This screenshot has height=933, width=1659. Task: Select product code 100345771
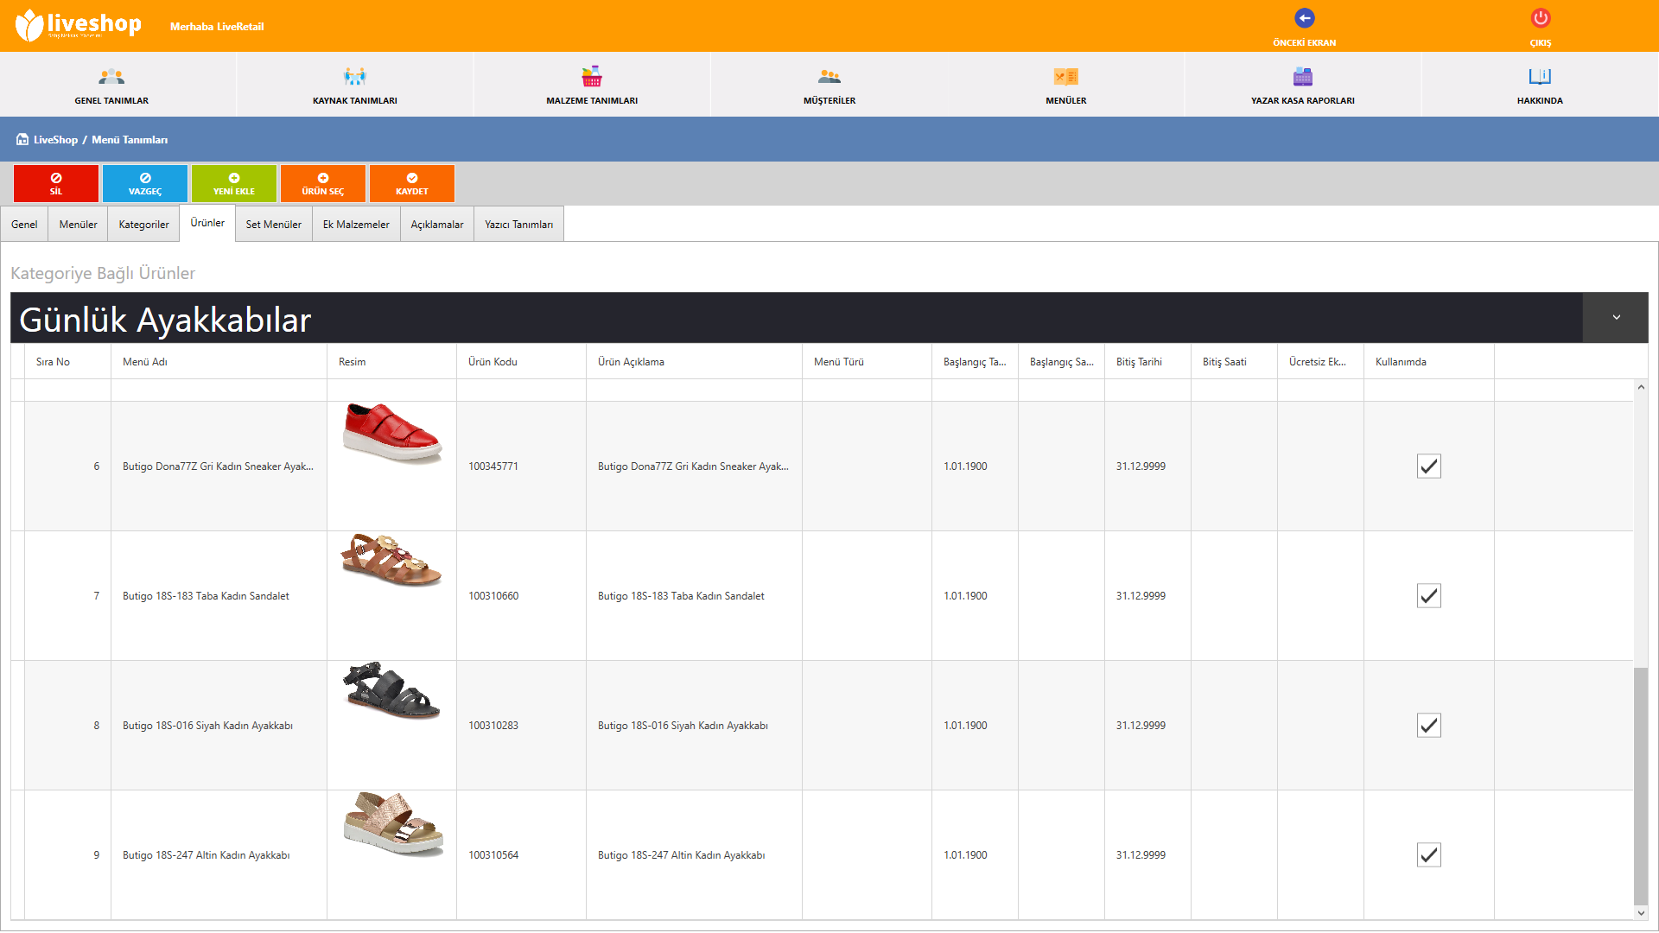[493, 466]
